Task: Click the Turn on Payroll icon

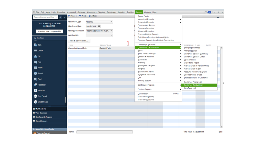Action: pyautogui.click(x=35, y=133)
